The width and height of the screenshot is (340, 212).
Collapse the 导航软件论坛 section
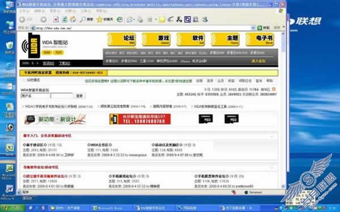(271, 167)
